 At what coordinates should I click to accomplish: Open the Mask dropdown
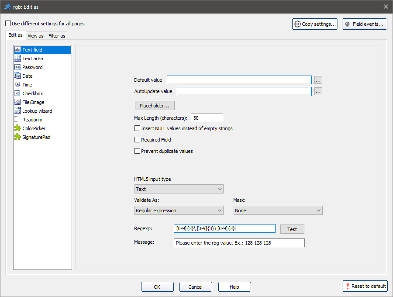(x=278, y=211)
